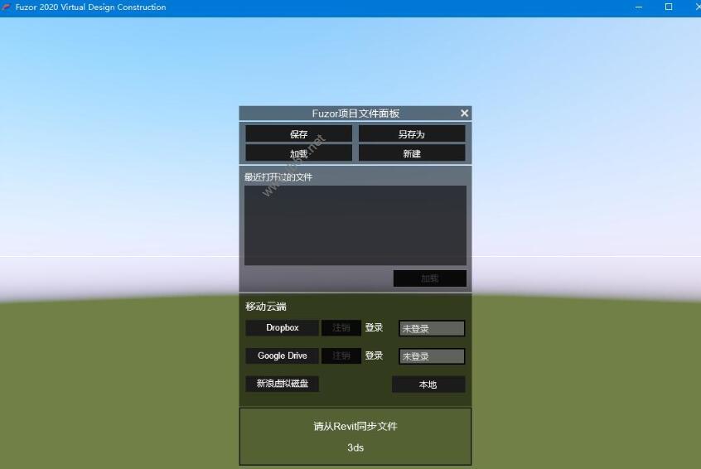Click the 移动云端 section heading
The width and height of the screenshot is (701, 469).
[265, 307]
